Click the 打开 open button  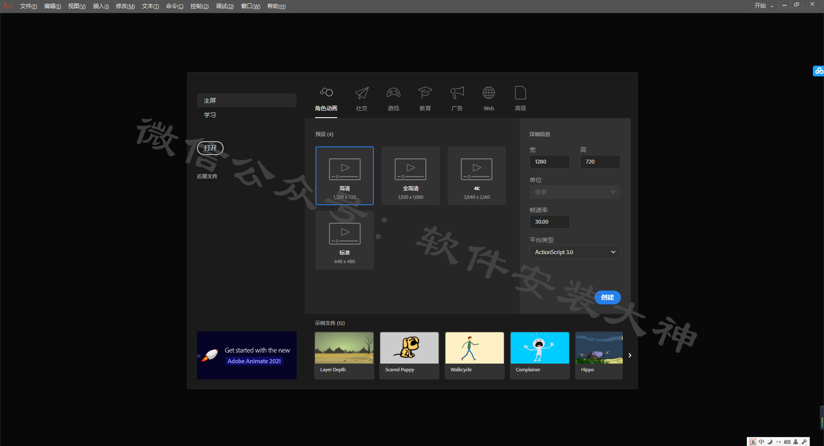click(x=210, y=148)
